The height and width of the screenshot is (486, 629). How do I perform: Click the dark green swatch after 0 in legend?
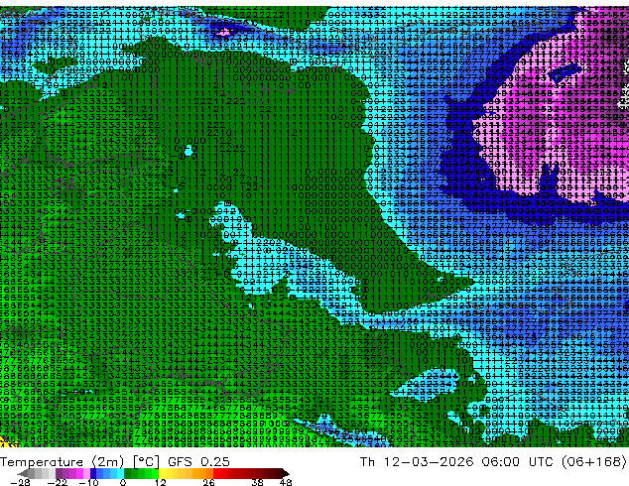pyautogui.click(x=128, y=473)
